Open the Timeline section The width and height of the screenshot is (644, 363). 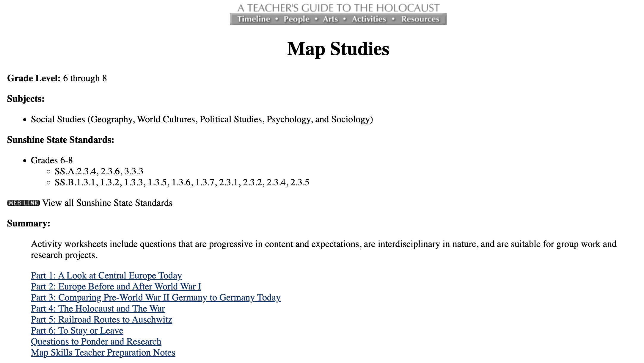tap(254, 19)
